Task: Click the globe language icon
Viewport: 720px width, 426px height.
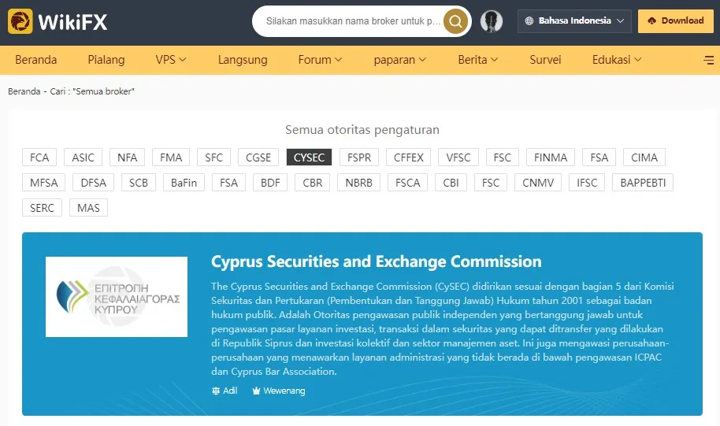Action: (x=529, y=20)
